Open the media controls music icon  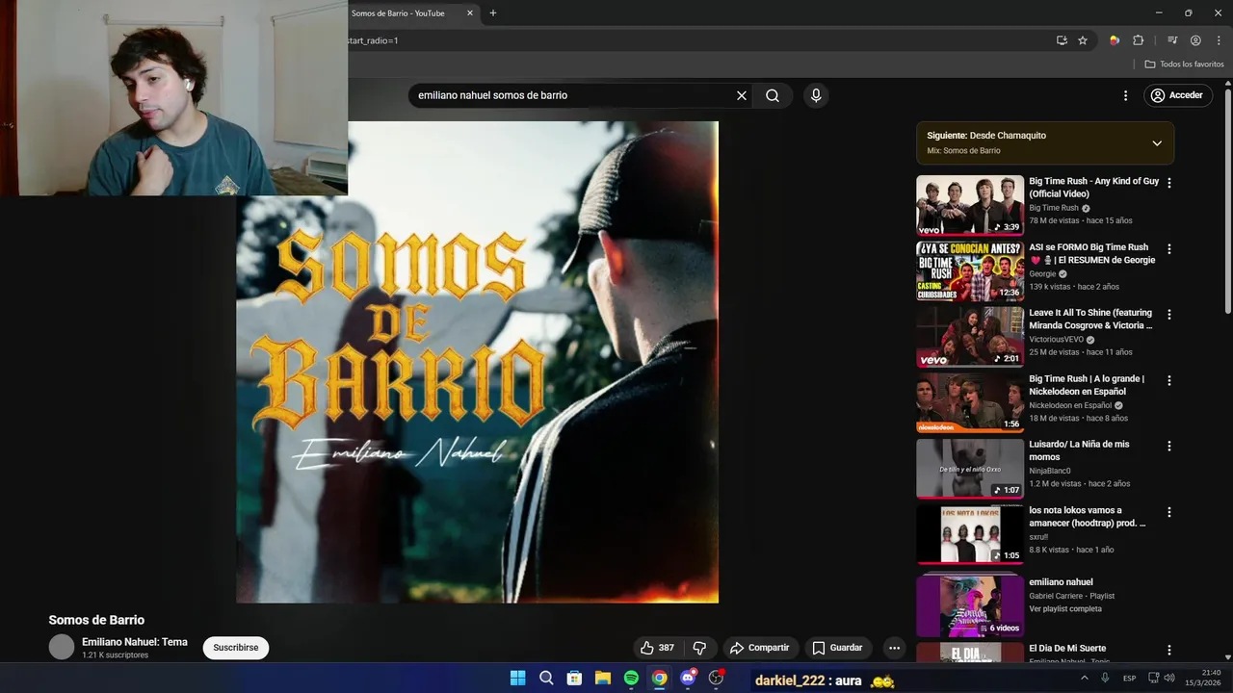pos(1172,40)
